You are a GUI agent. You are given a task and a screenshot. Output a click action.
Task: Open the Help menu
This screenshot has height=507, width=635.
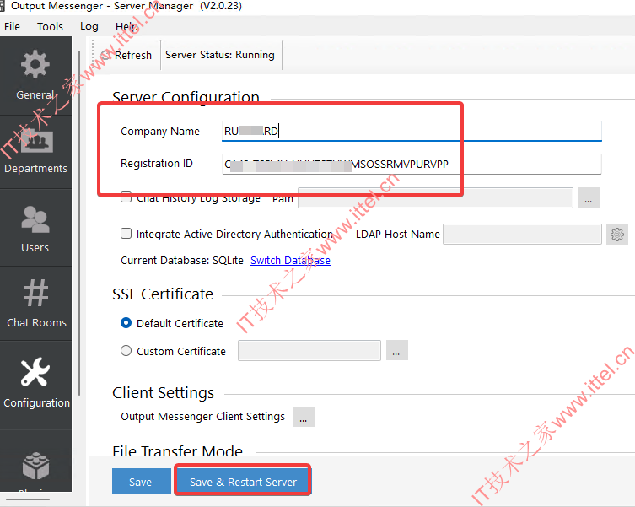(x=126, y=27)
